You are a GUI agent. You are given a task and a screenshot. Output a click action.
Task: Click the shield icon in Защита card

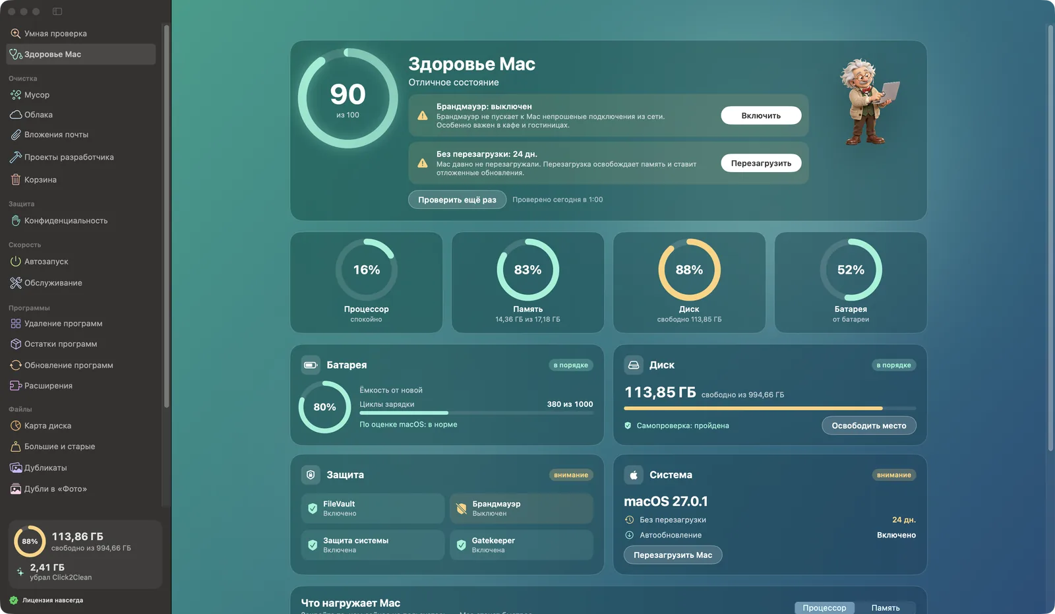(311, 475)
